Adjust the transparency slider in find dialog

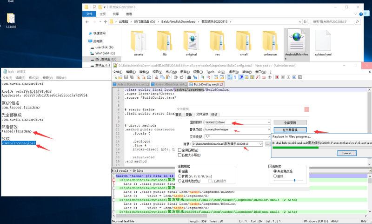(295, 181)
